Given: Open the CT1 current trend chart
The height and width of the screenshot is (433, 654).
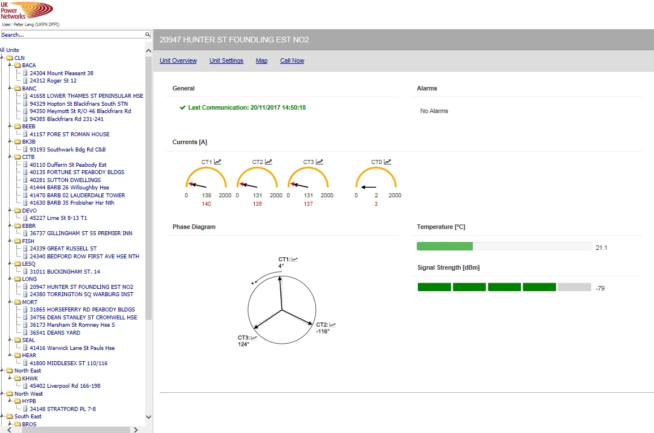Looking at the screenshot, I should pos(218,161).
